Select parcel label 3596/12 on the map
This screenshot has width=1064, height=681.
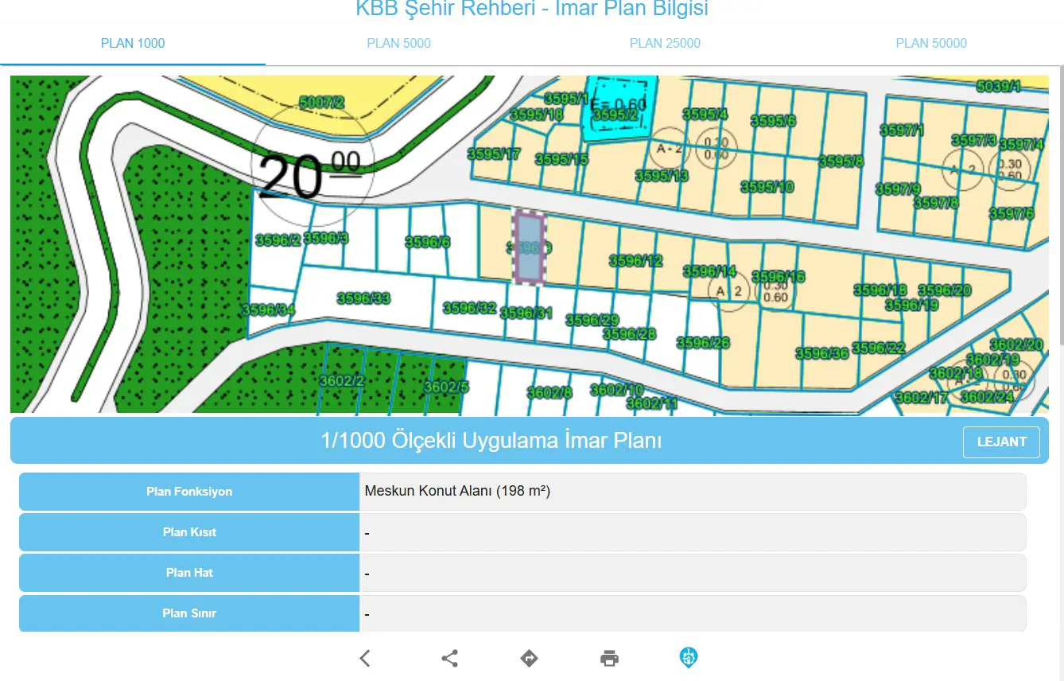(635, 260)
